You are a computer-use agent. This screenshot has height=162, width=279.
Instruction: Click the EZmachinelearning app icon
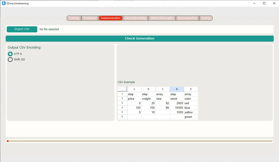4,3
